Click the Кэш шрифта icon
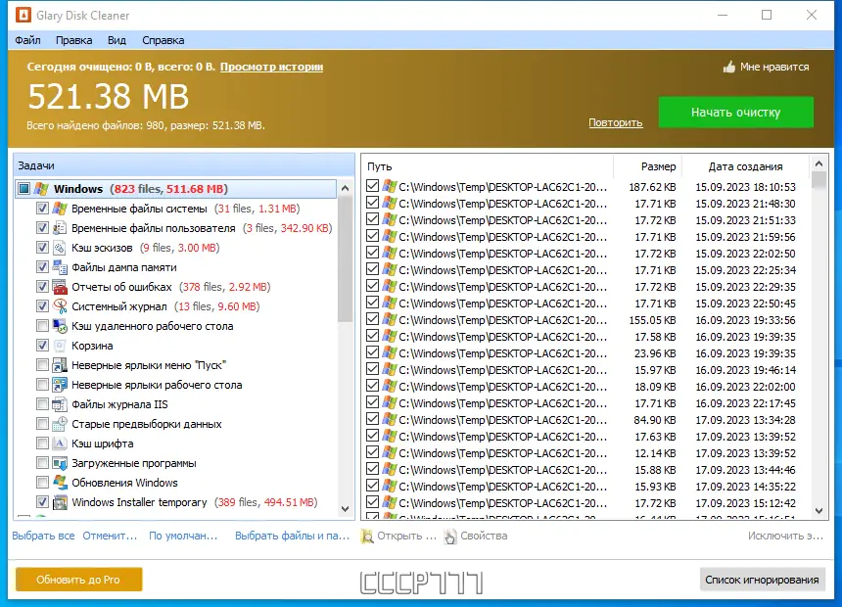842x607 pixels. (60, 444)
